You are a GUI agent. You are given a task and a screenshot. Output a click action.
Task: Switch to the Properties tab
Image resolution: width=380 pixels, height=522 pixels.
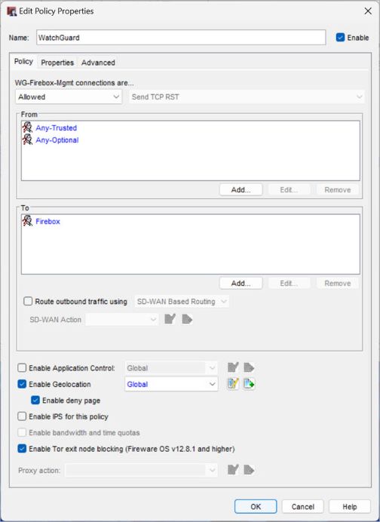click(x=57, y=63)
